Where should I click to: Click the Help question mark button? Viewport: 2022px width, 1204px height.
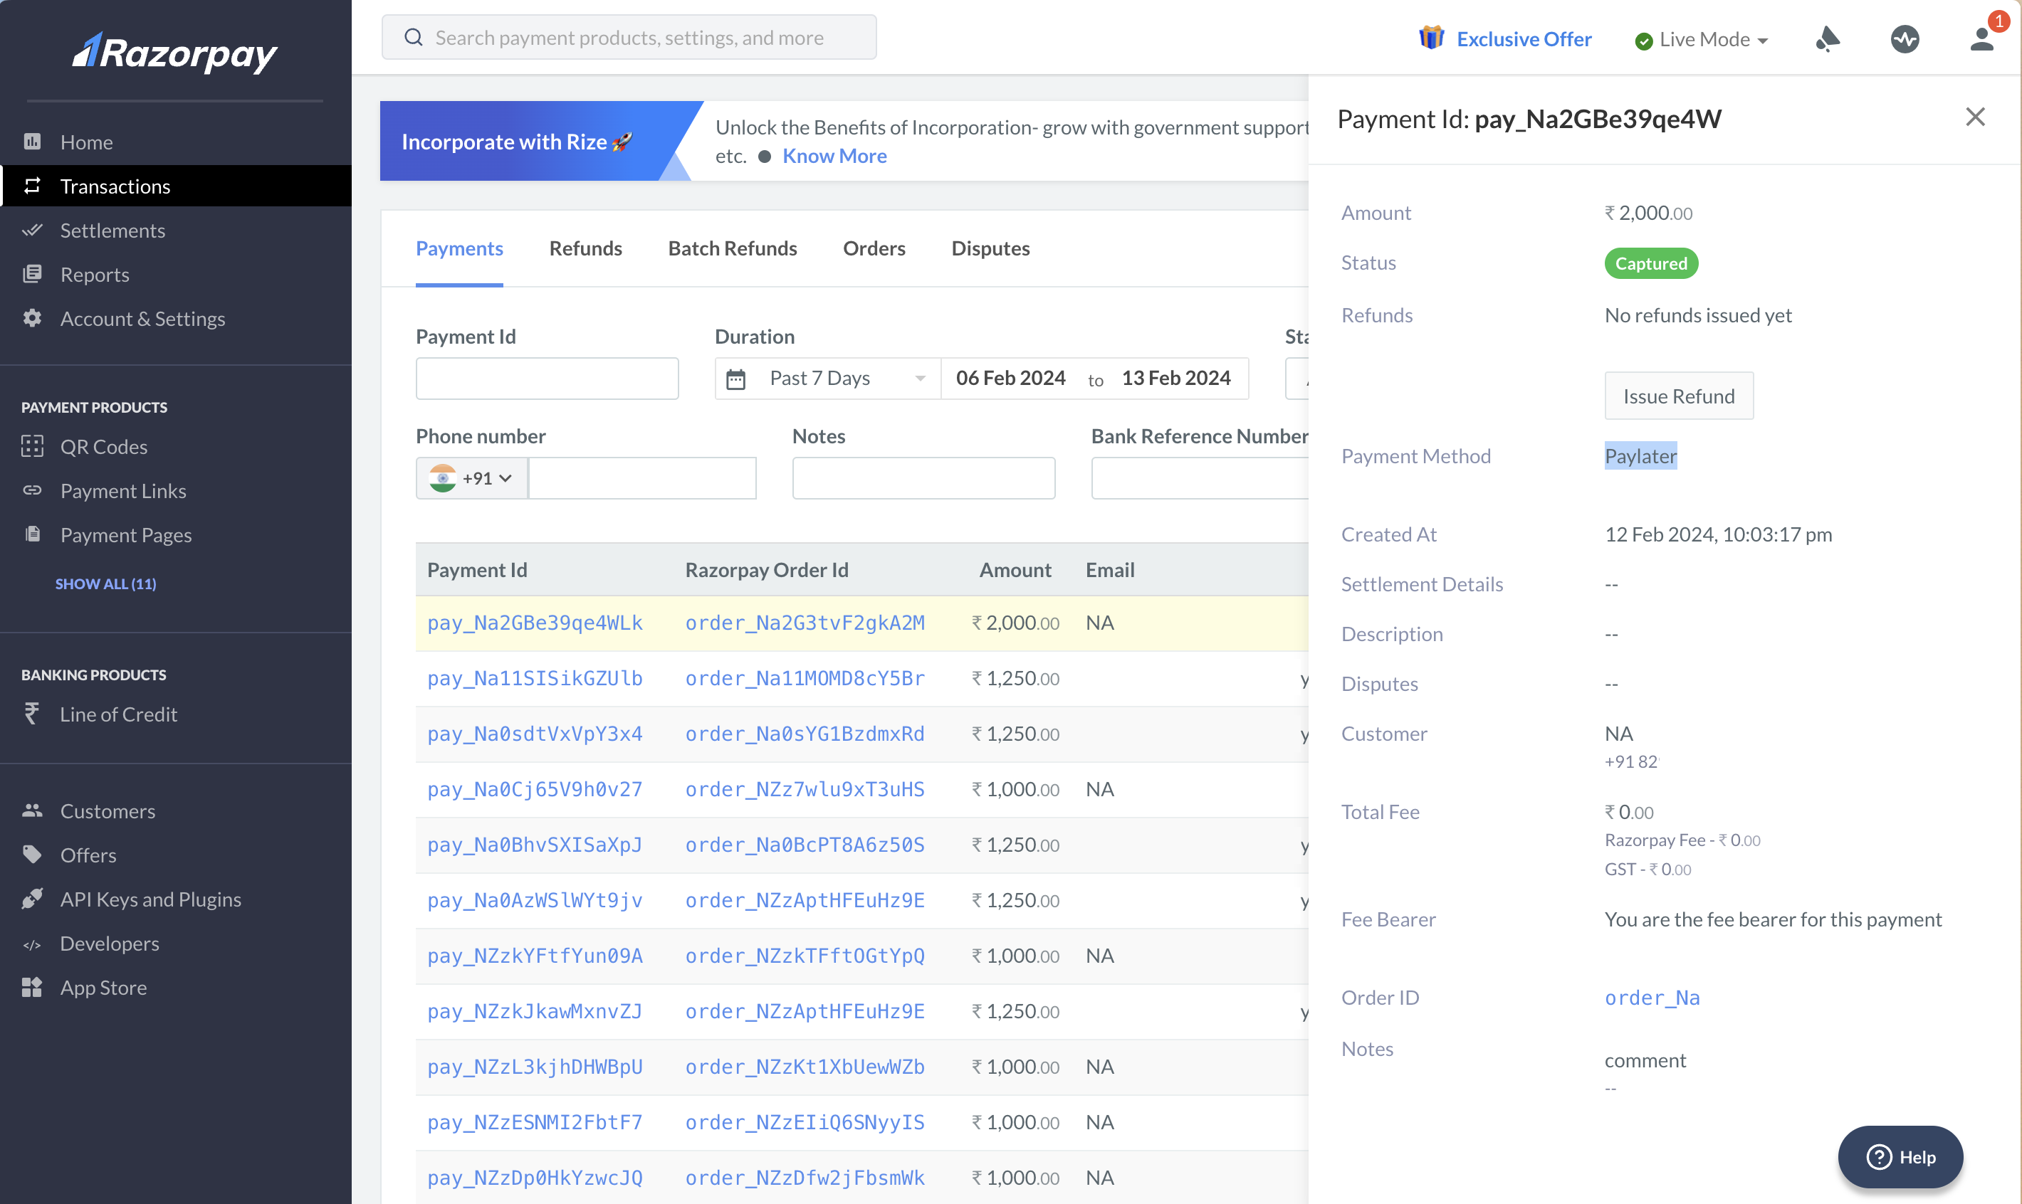1900,1156
